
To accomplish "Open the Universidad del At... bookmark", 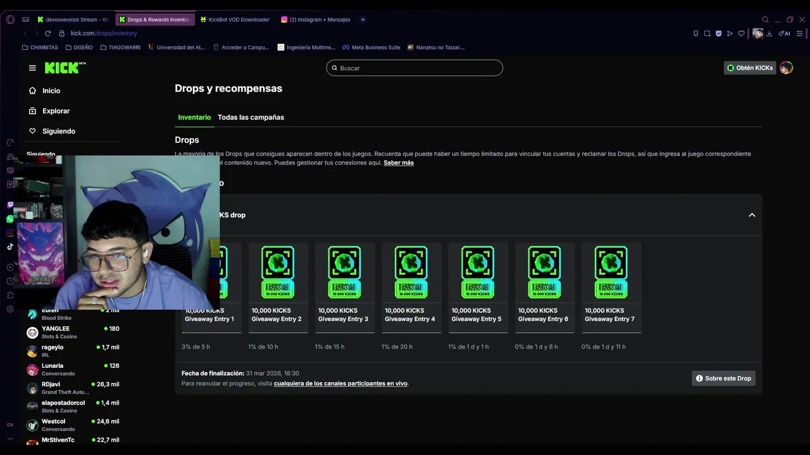I will [177, 47].
